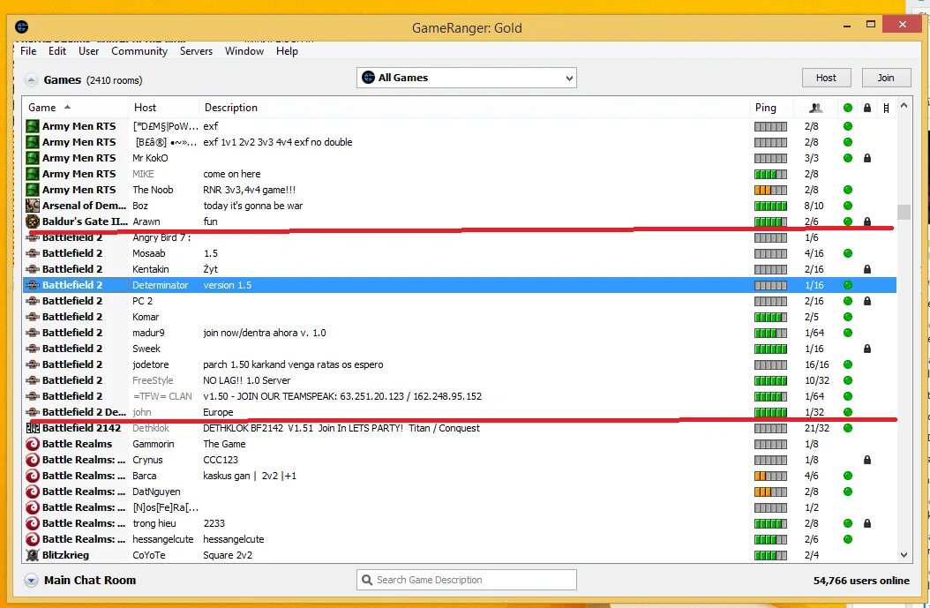This screenshot has width=930, height=608.
Task: Select the Battle Realms room by Gammorin
Action: [460, 444]
